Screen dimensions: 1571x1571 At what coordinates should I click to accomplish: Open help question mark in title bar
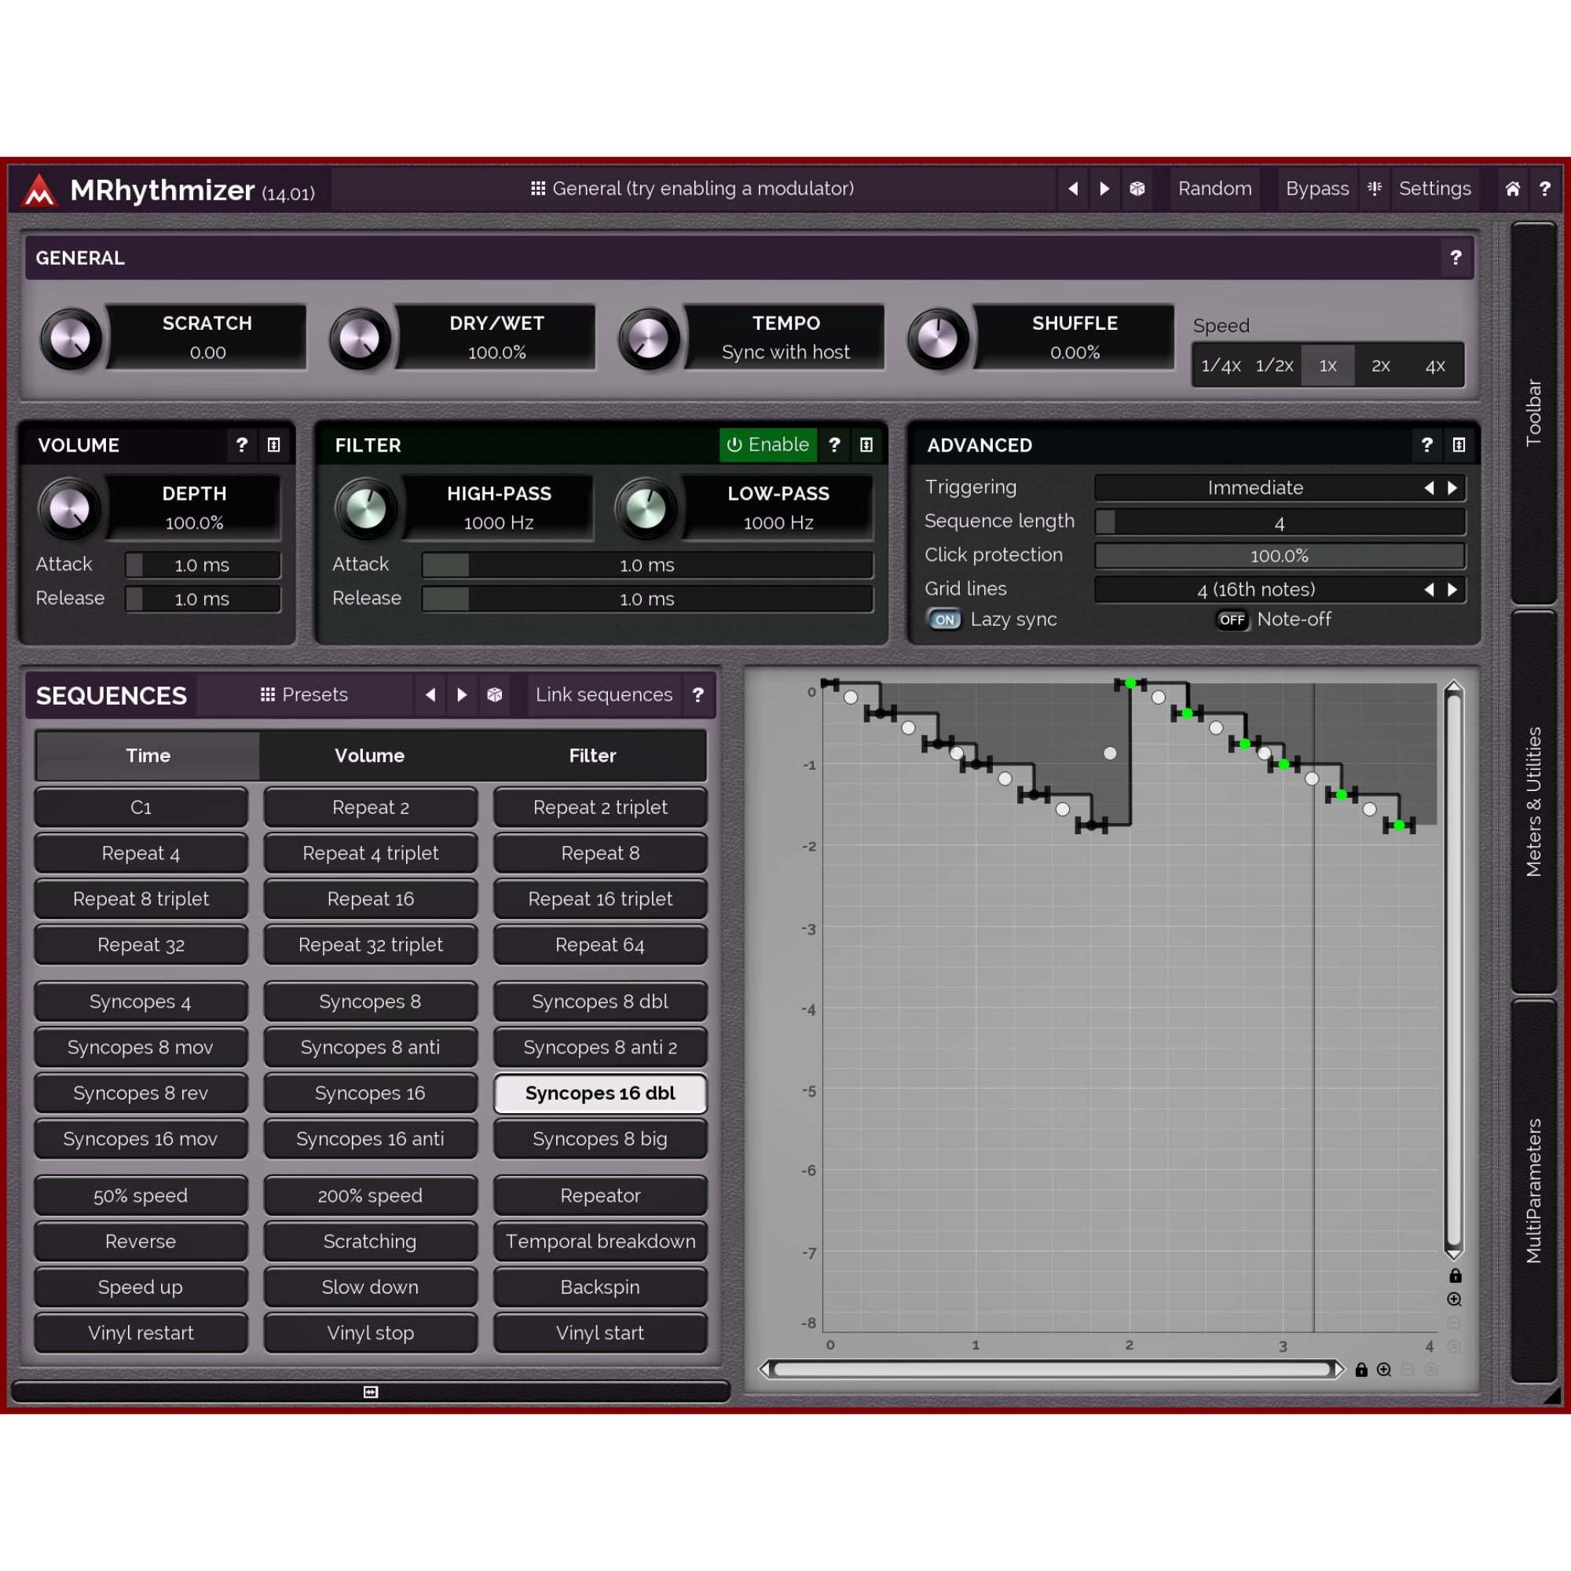1545,189
